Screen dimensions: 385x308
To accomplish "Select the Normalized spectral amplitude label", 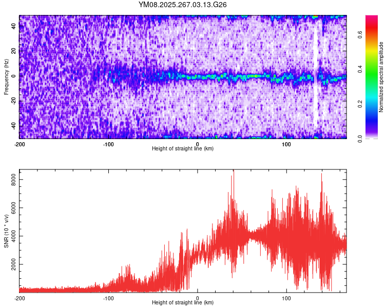I will (381, 77).
